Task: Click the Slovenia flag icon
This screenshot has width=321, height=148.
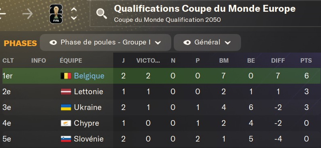Action: (66, 139)
